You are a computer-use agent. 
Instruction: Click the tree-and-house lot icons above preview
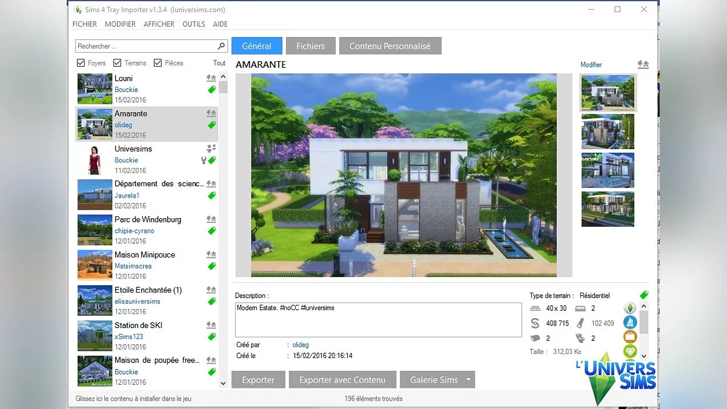coord(643,64)
